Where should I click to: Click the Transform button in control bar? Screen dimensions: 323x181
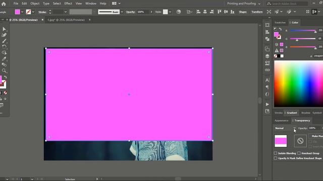pos(257,12)
